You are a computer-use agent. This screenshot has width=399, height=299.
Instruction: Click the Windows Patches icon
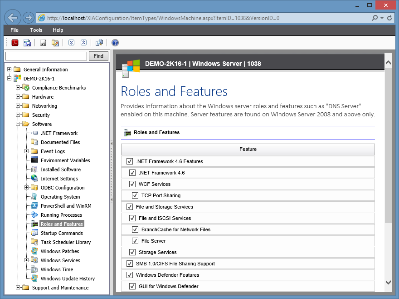34,251
